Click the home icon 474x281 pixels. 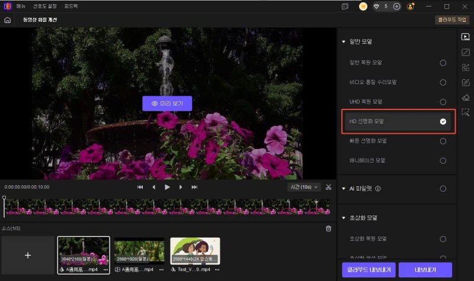tap(8, 20)
